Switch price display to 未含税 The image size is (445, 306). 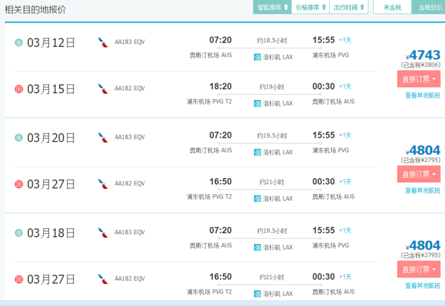[x=392, y=7]
